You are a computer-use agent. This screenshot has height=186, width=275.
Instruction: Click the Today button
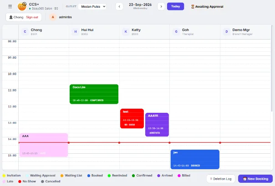pyautogui.click(x=175, y=6)
